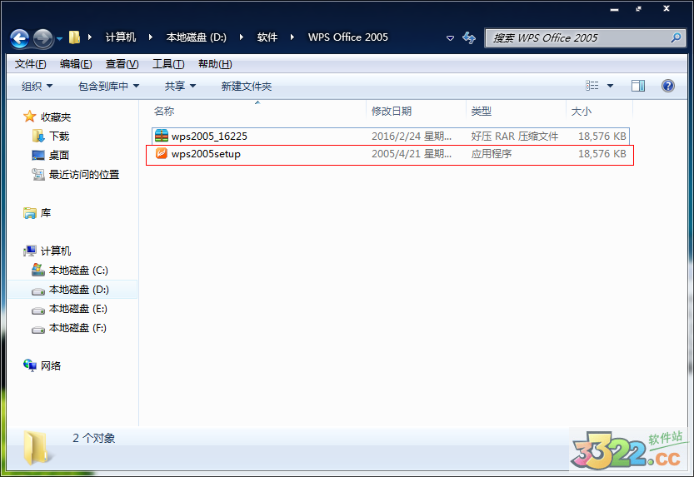This screenshot has height=477, width=694.
Task: Click the 本地磁盘 (D:) drive icon in sidebar
Action: click(38, 291)
